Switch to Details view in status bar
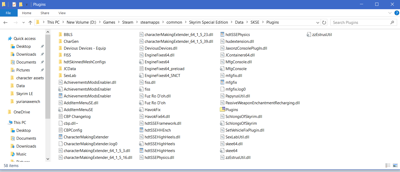 point(388,165)
